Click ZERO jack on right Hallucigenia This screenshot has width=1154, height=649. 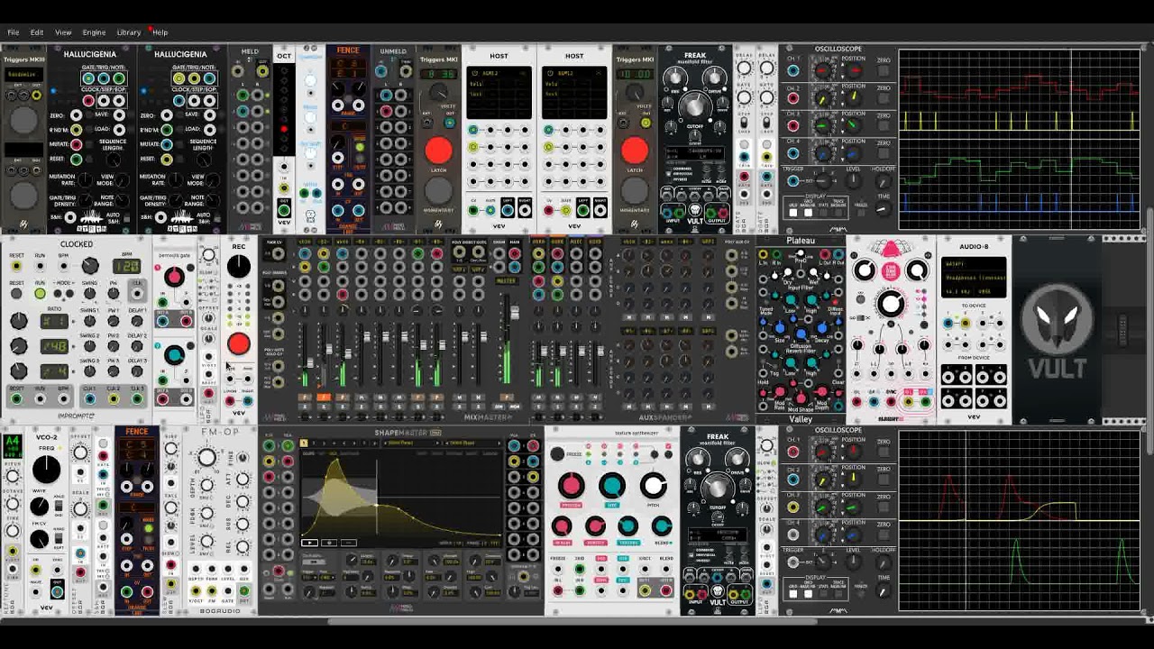167,116
